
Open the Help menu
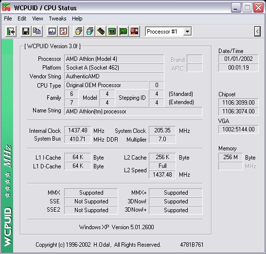point(77,18)
